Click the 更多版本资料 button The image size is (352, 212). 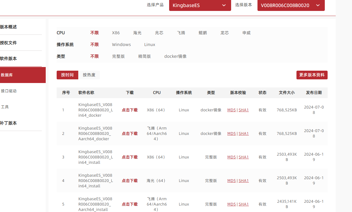tap(312, 75)
